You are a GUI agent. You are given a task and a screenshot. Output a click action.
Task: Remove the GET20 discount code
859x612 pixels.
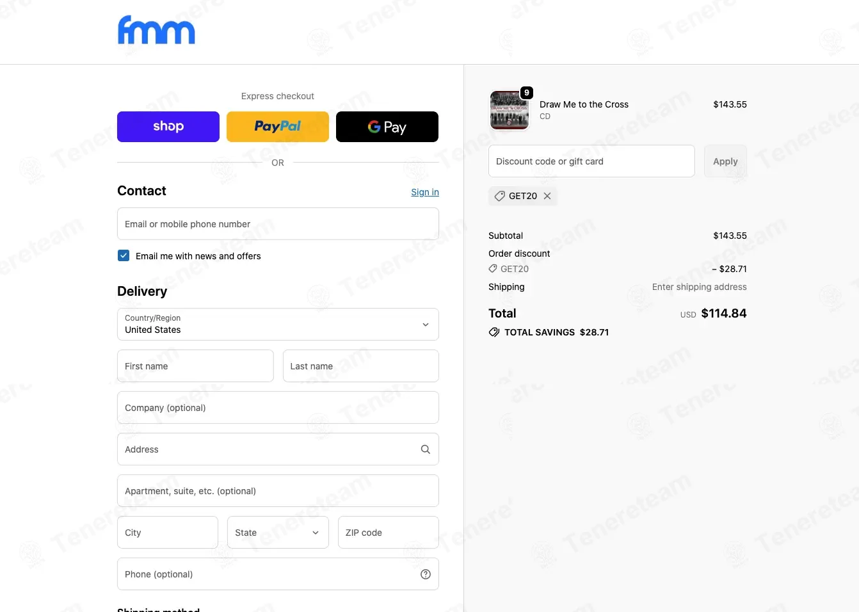click(547, 196)
